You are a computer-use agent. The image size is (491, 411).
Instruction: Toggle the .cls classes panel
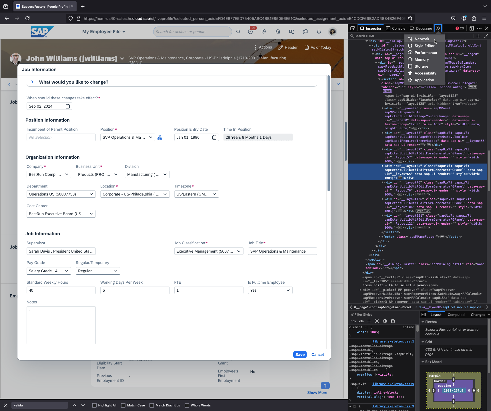[361, 321]
